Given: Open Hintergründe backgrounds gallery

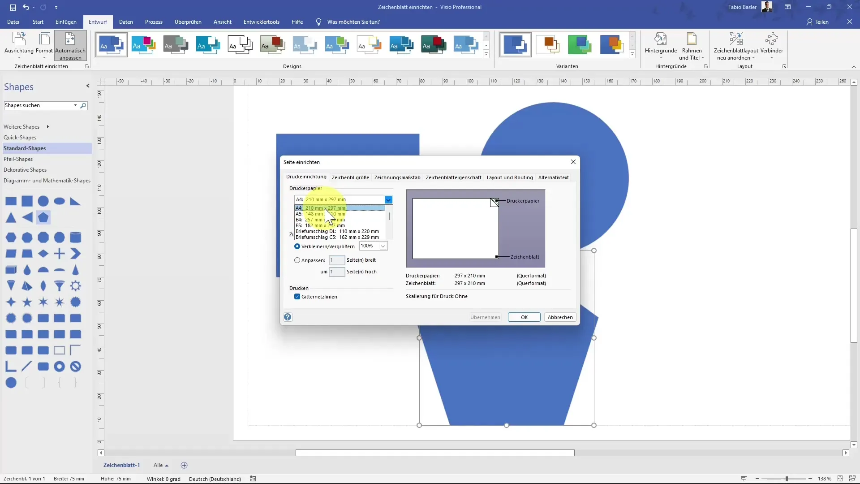Looking at the screenshot, I should click(661, 46).
